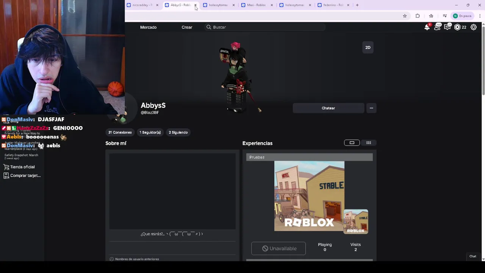Click the Tienda oficial cart icon

click(x=6, y=167)
